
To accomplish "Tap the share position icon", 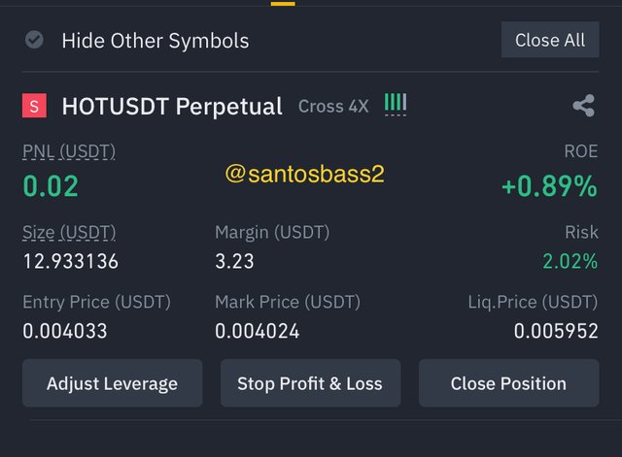I will pos(583,106).
